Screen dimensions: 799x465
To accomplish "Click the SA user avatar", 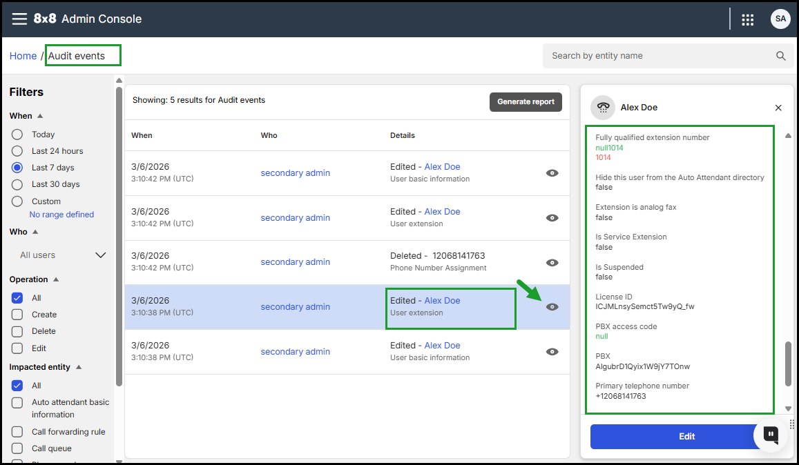I will [x=780, y=19].
